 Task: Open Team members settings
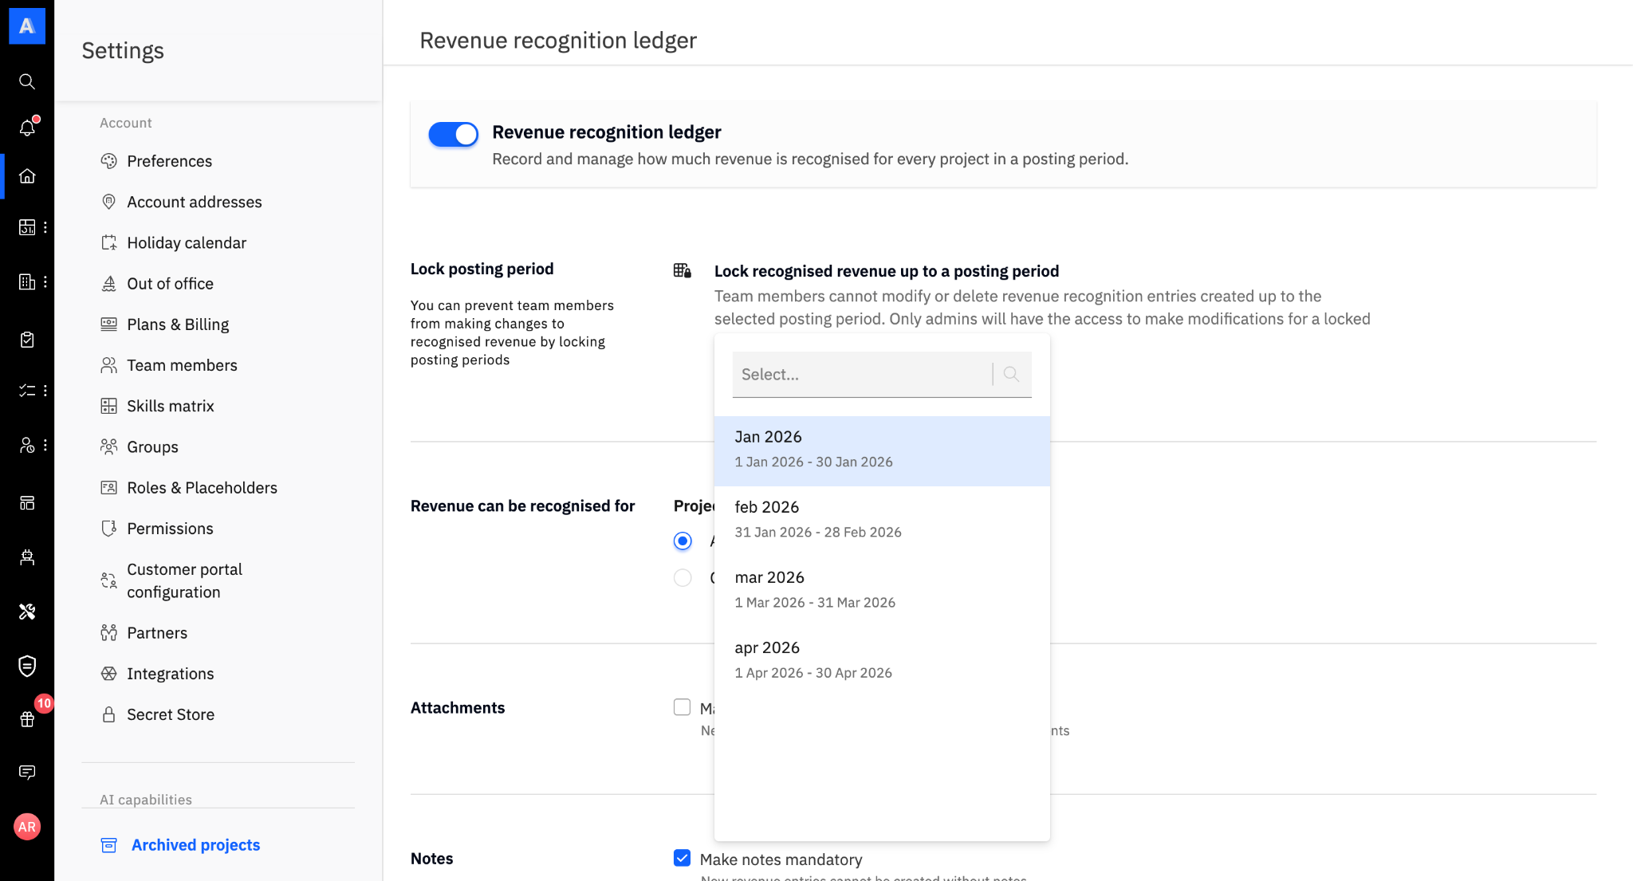(182, 365)
